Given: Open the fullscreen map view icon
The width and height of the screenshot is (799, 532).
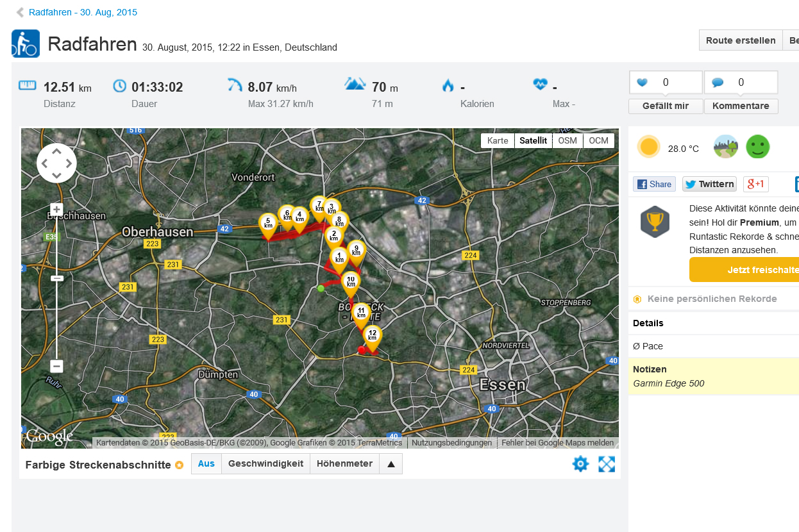Looking at the screenshot, I should [607, 464].
